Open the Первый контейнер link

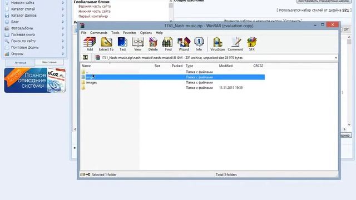click(93, 16)
